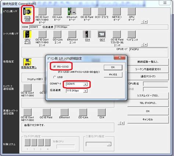Select the GOT interface icon
Viewport: 174px width, 156px height.
[x=102, y=34]
